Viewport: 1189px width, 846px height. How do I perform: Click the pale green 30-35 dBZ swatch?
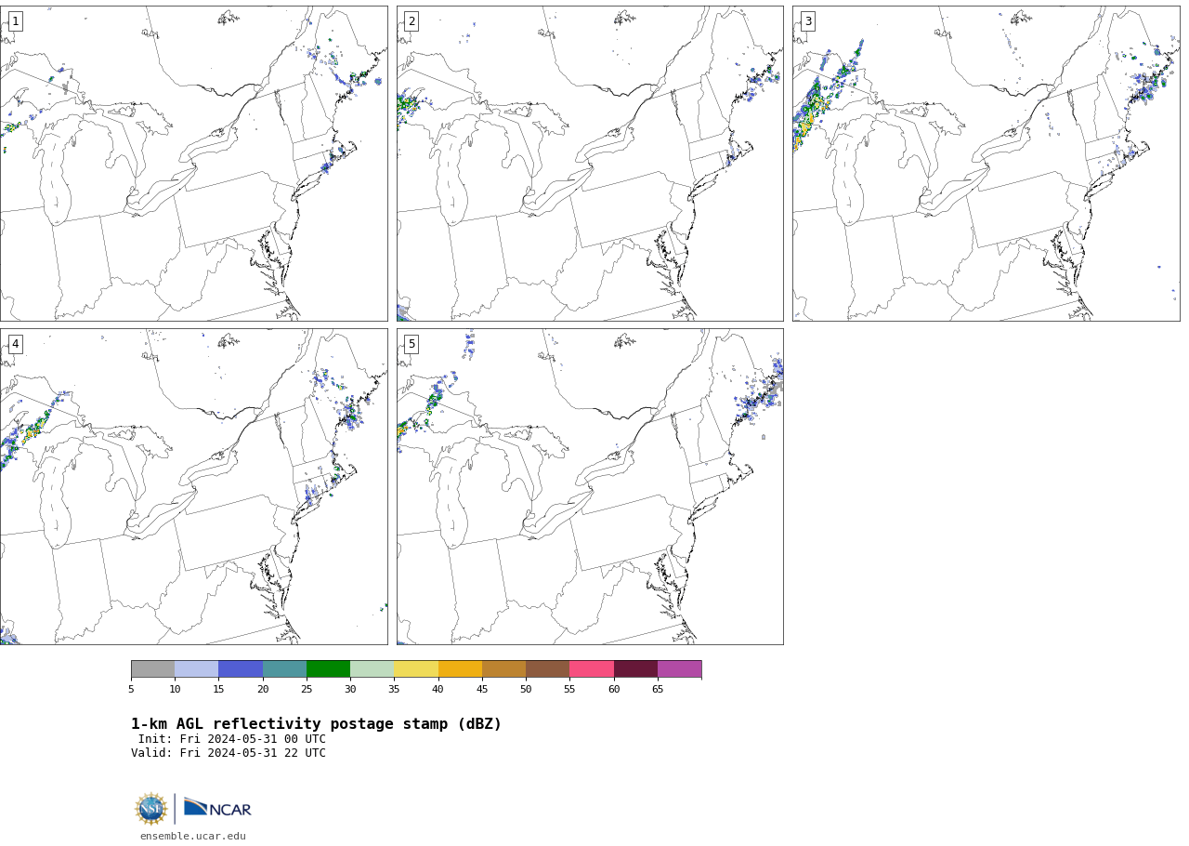(x=372, y=669)
